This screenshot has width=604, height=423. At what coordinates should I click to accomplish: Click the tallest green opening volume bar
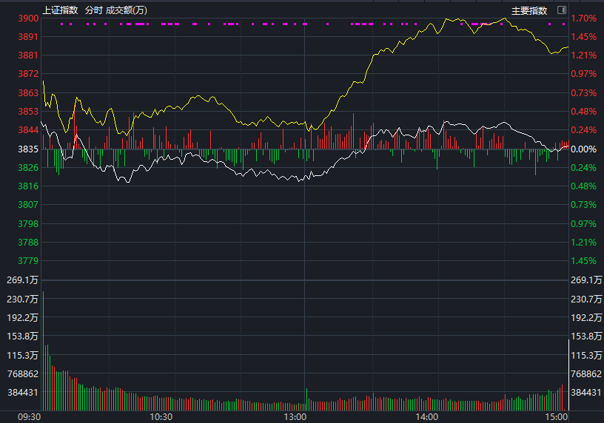(43, 351)
